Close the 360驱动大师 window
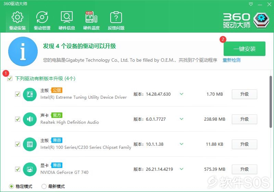274x192 pixels. [269, 4]
